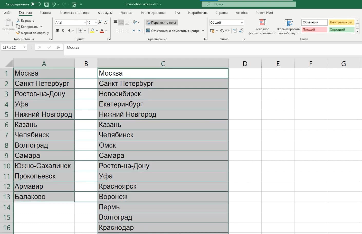Screen dimensions: 362x234
Task: Click the increase decimal places icon
Action: 235,31
